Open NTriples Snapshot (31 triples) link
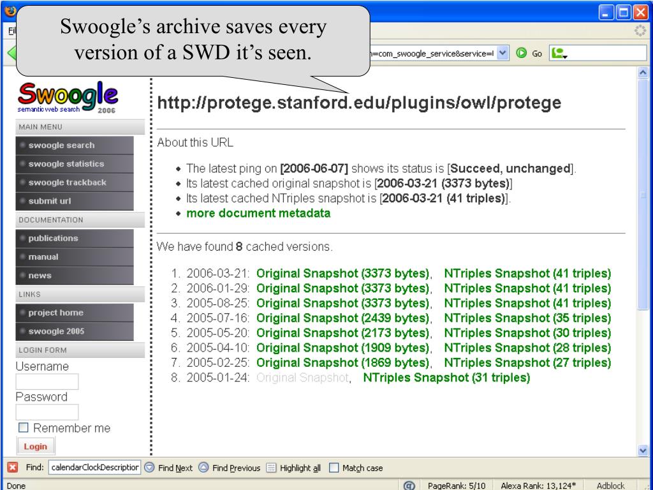Screen dimensions: 653x490 click(446, 378)
